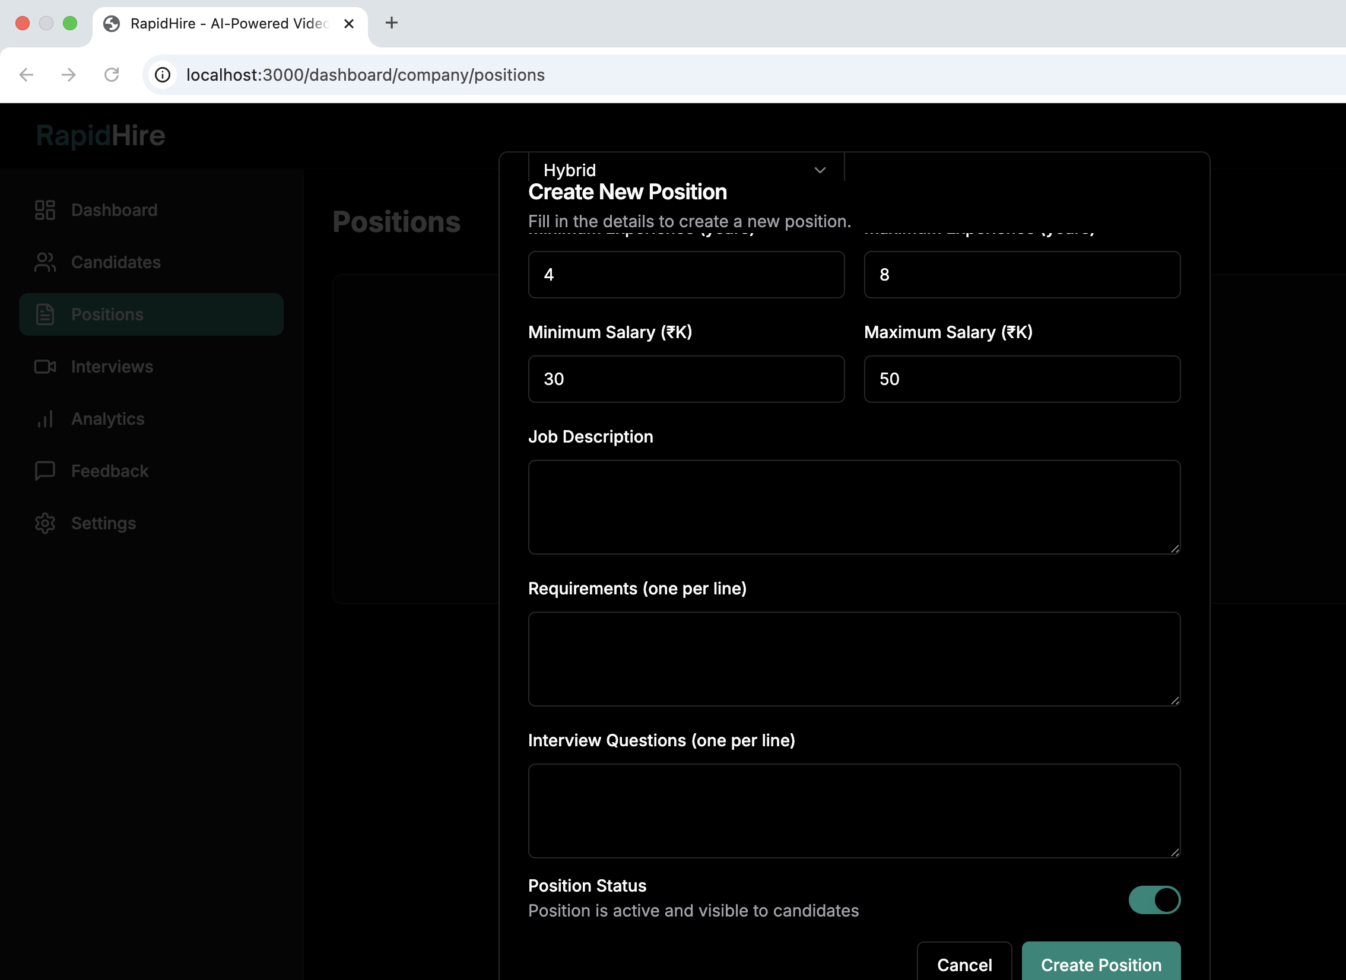The image size is (1346, 980).
Task: Click into the Minimum Salary field
Action: (686, 379)
